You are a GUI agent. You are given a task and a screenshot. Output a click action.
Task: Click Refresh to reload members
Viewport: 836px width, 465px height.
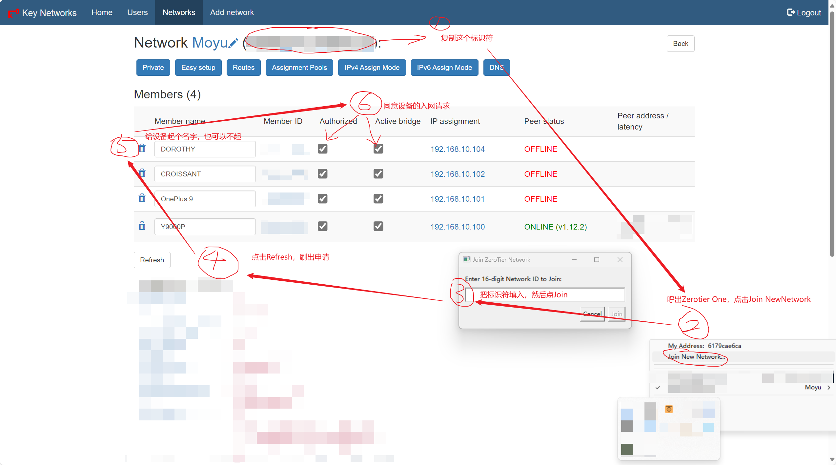[x=152, y=260]
